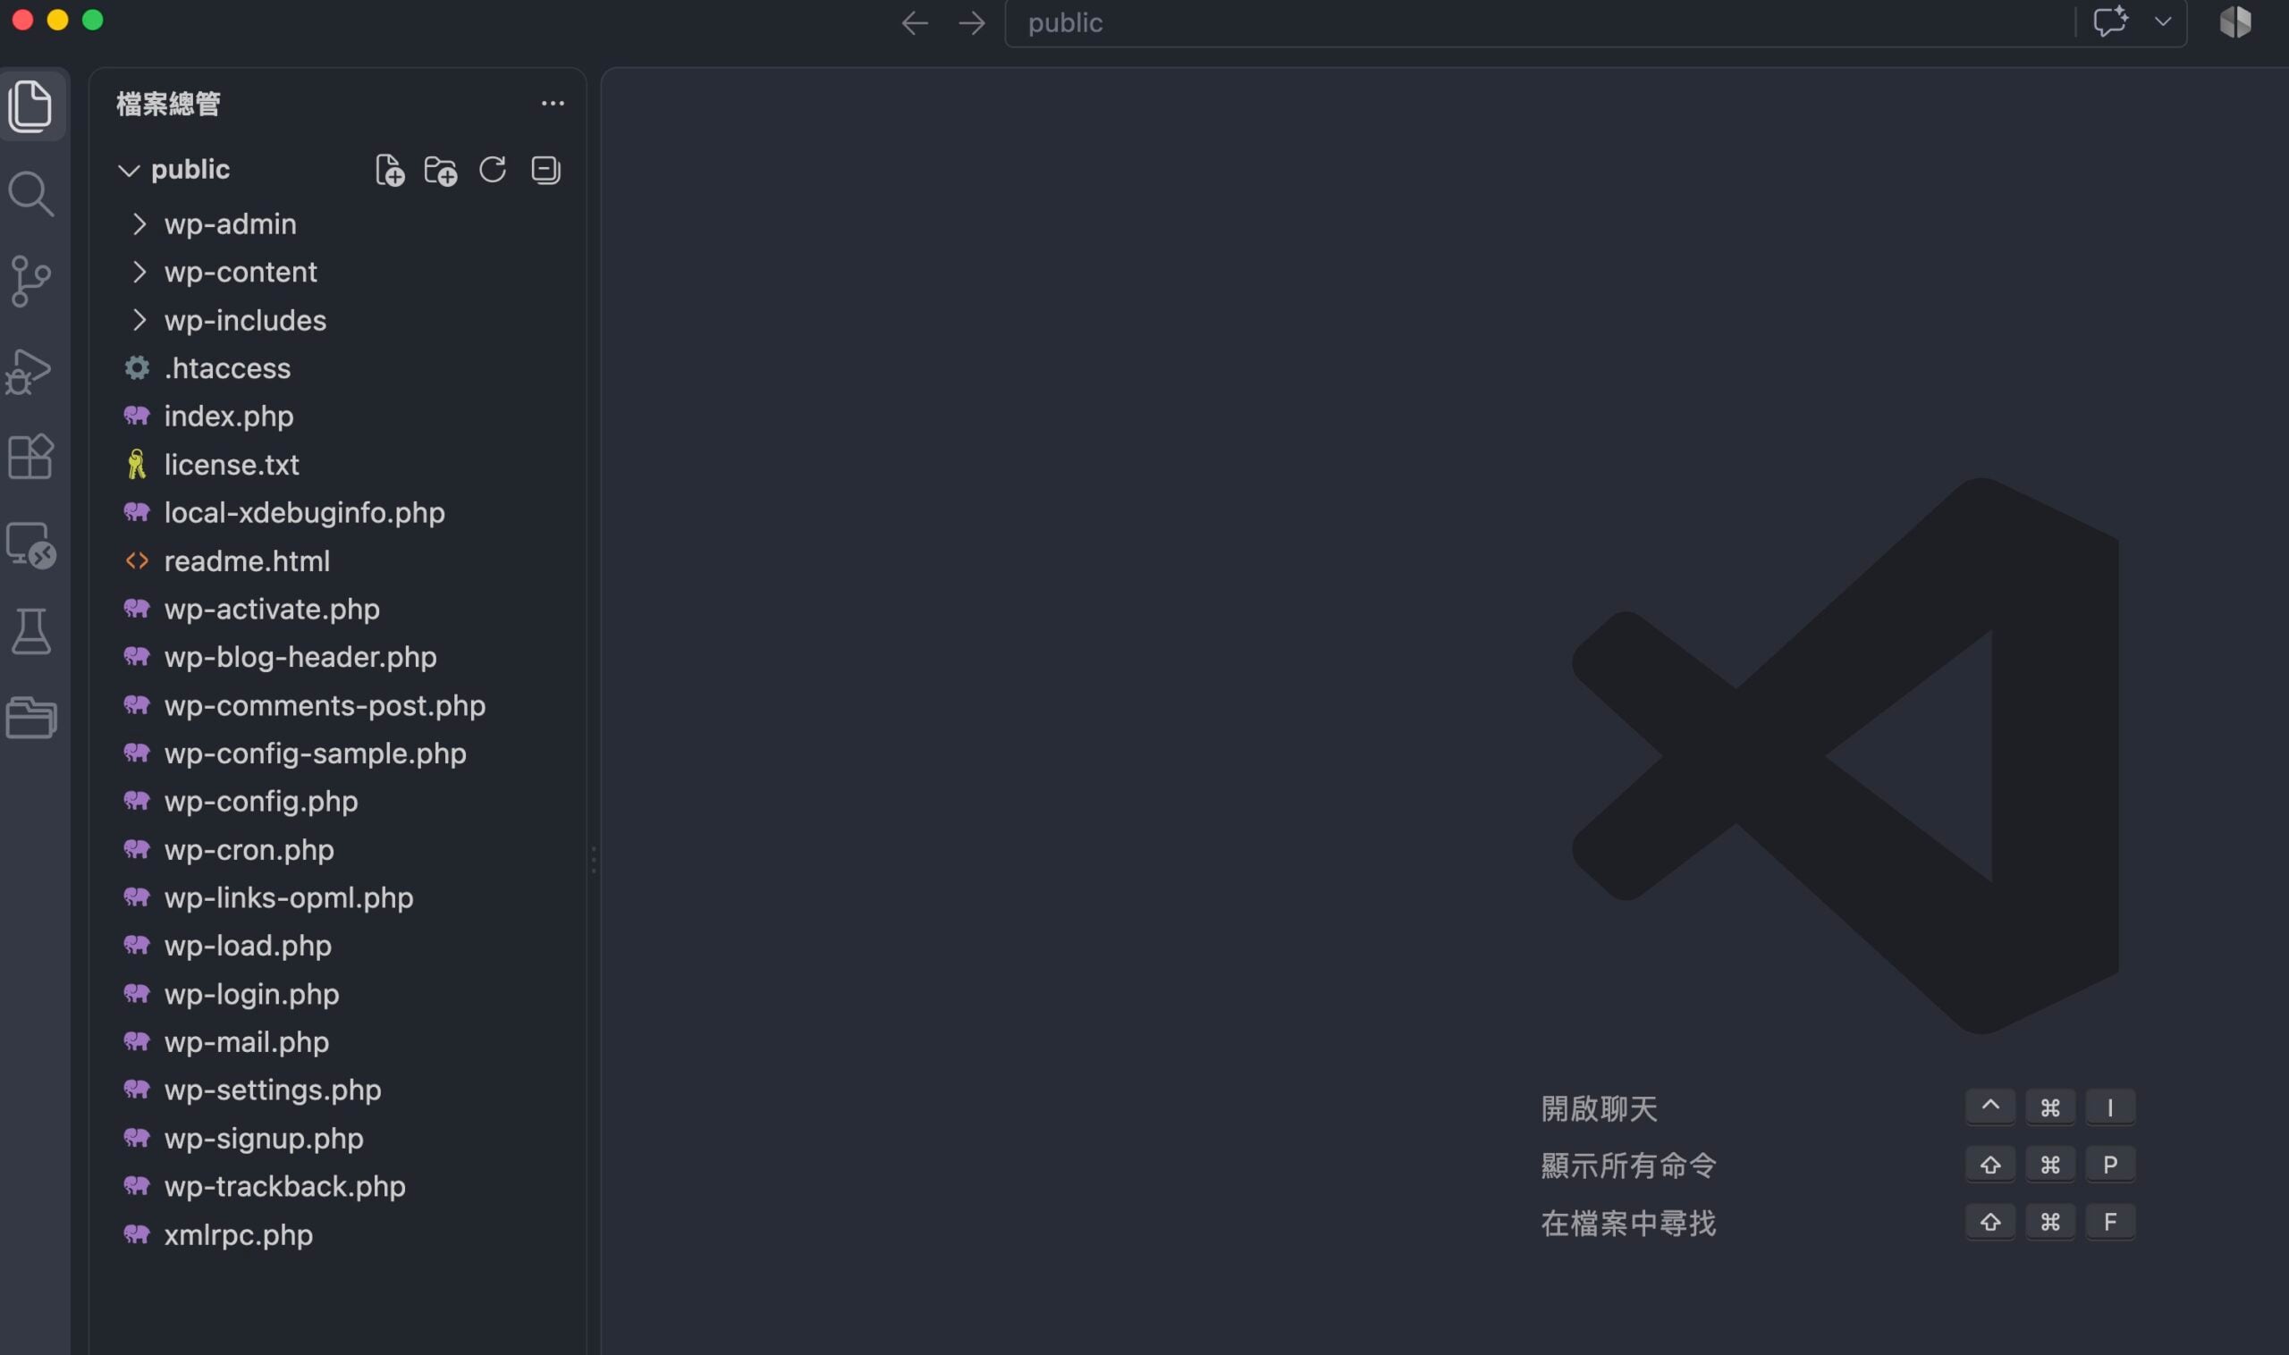Expand the wp-admin folder
The width and height of the screenshot is (2289, 1355).
pos(139,223)
